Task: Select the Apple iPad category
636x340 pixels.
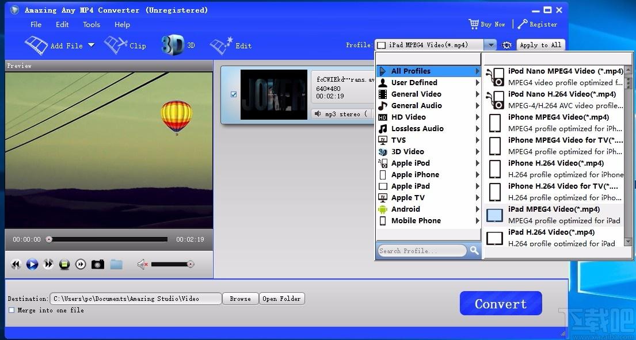Action: [x=429, y=186]
